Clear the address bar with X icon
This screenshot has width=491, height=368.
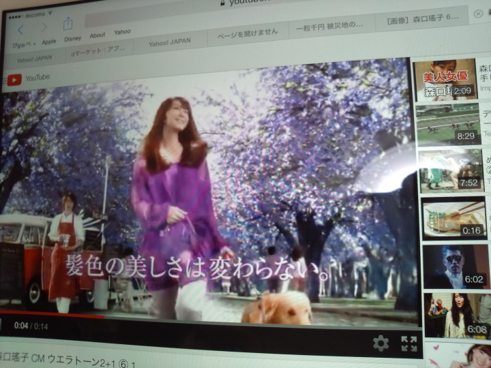pyautogui.click(x=478, y=14)
